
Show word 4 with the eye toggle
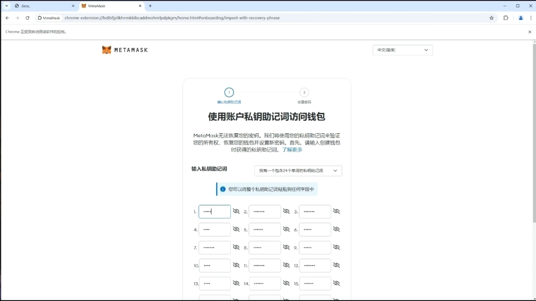pyautogui.click(x=236, y=229)
